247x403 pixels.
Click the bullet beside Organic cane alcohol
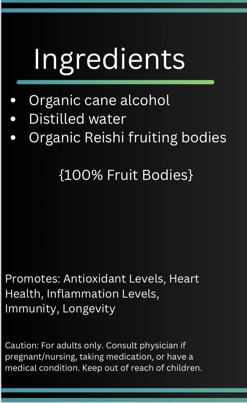click(x=13, y=101)
